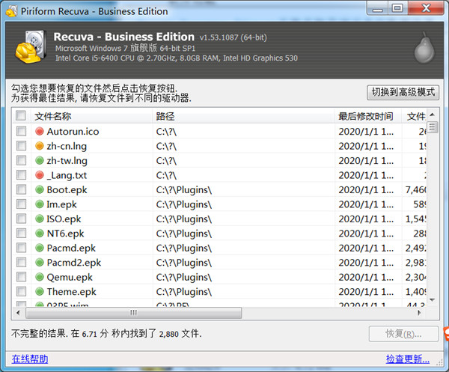
Task: Click red status dot beside Autorun.ico
Action: [x=40, y=132]
